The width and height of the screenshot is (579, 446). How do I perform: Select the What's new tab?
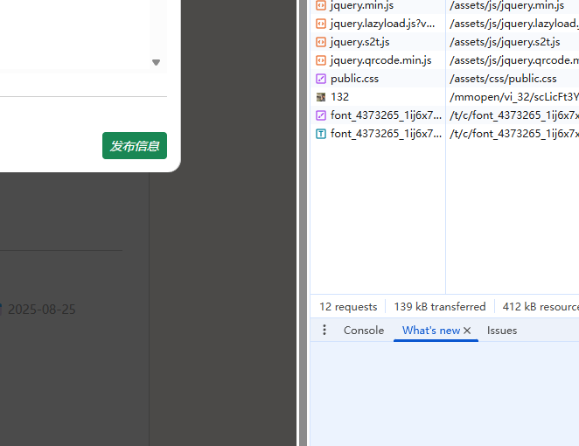tap(430, 331)
